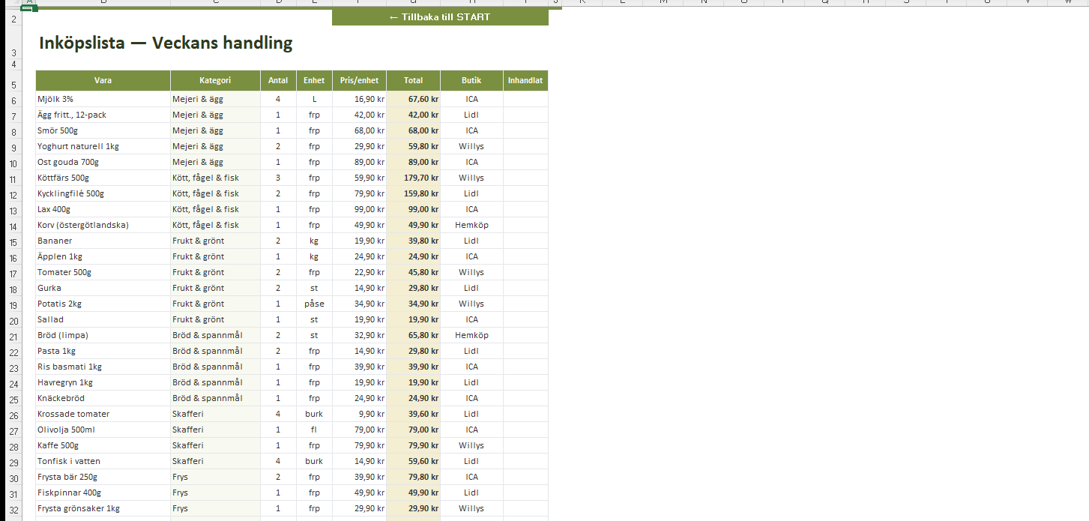Image resolution: width=1089 pixels, height=521 pixels.
Task: Select the Mjölk 3% cell
Action: pos(103,99)
